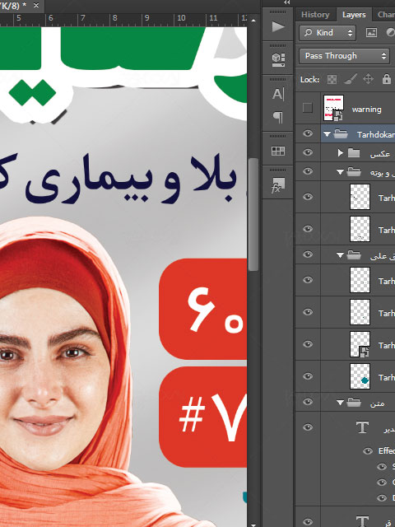The image size is (395, 527).
Task: Close the document tab with the x
Action: [x=36, y=6]
